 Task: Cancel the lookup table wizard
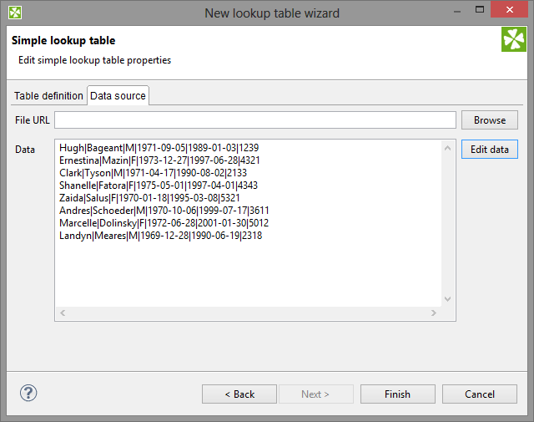[x=480, y=394]
